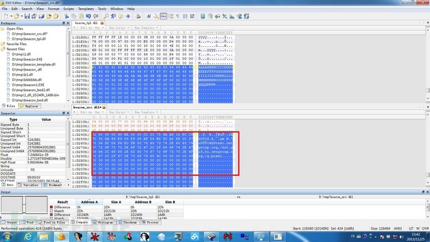Click the Calculator icon in toolbar
430x242 pixels.
pyautogui.click(x=203, y=16)
